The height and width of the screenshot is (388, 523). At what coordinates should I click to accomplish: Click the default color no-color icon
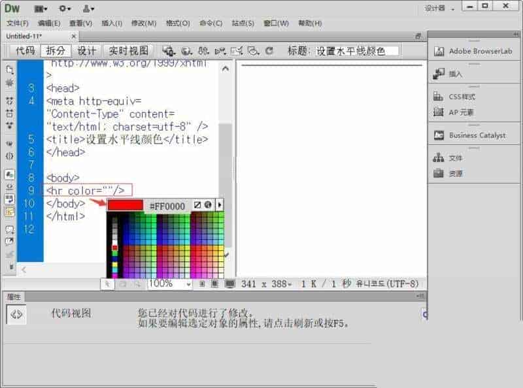(197, 204)
